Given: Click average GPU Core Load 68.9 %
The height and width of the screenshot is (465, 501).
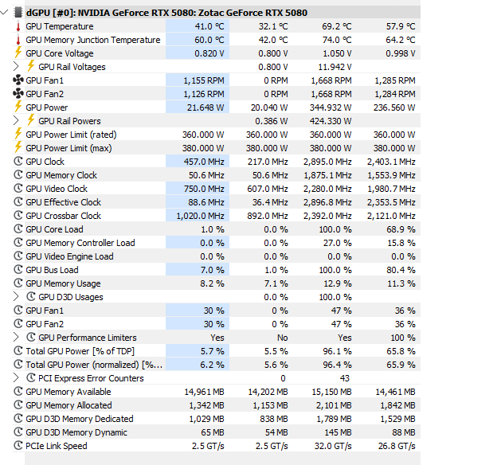Looking at the screenshot, I should click(x=401, y=229).
